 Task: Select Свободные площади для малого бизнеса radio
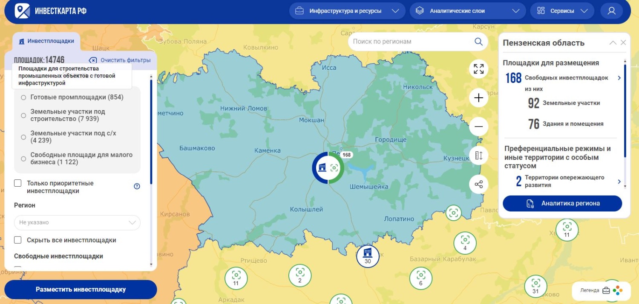23,159
